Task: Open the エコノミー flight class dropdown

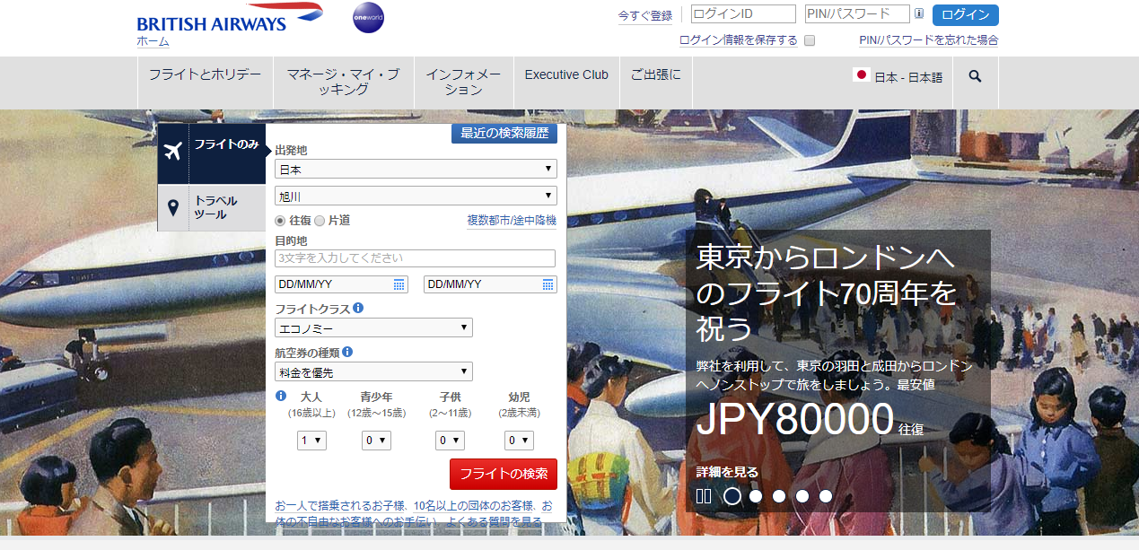Action: coord(373,327)
